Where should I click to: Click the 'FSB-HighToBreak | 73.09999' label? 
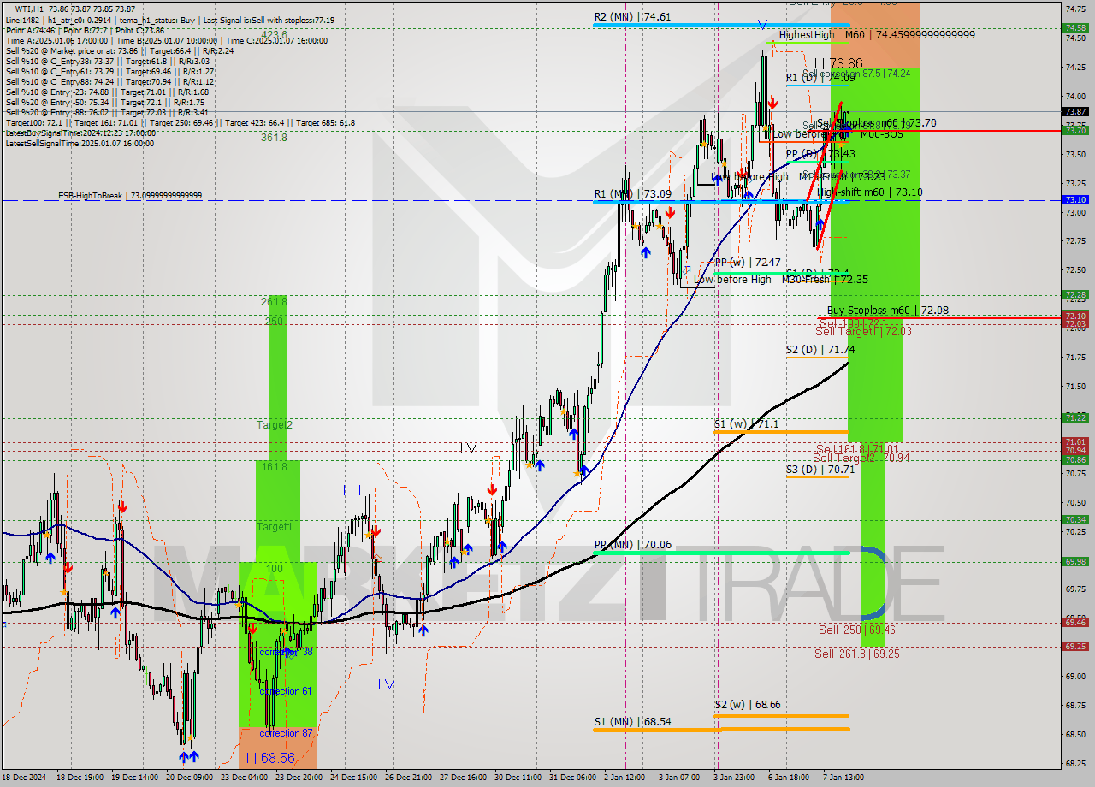coord(130,196)
